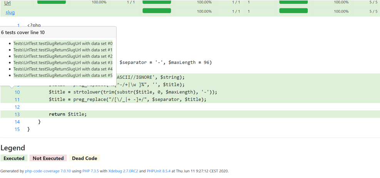Click the Dead Code legend swatch
The height and width of the screenshot is (178, 380).
coord(85,158)
